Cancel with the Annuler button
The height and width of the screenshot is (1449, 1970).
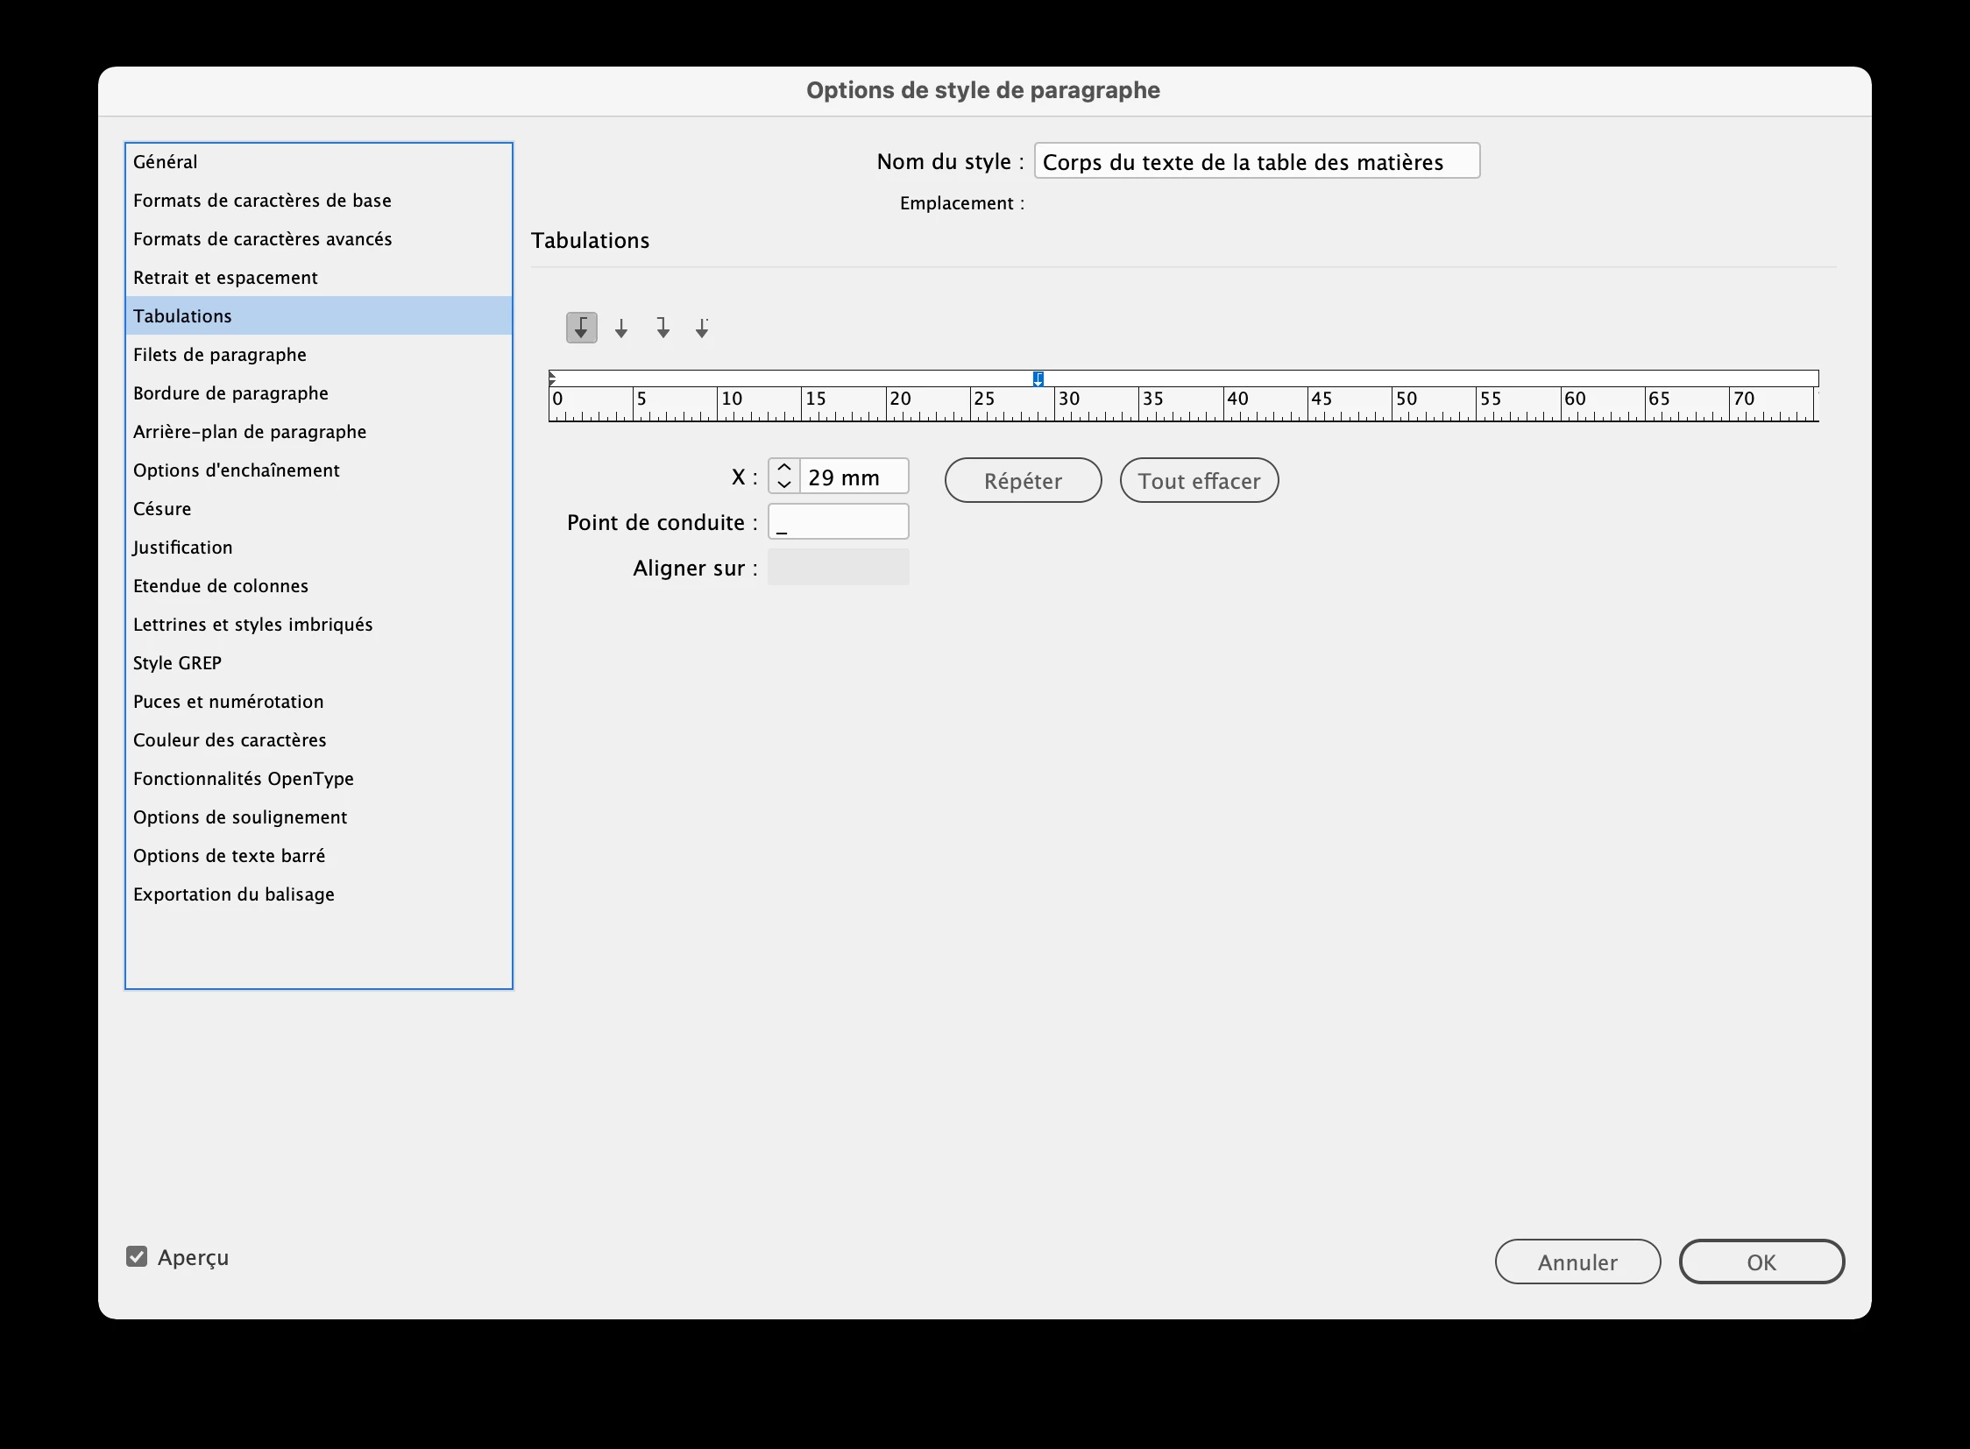click(1577, 1262)
